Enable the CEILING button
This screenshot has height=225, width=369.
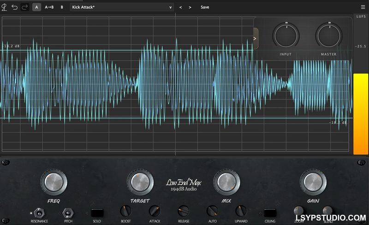(270, 213)
